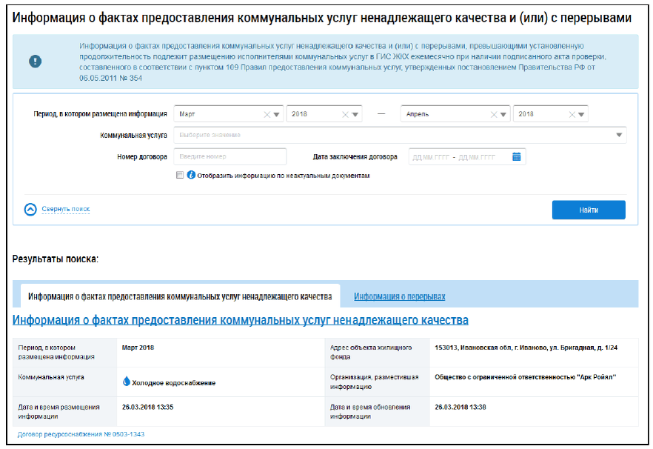Open 'Договор ресурсоснабжения № 0503-1343' link

[81, 434]
